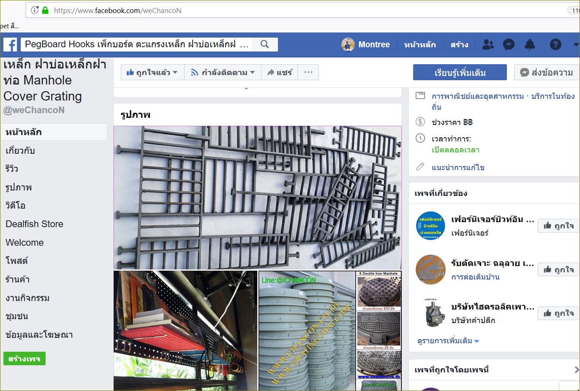Open เฟอร์นิเจอร์บิวท์อิน page avatar
Viewport: 580px width, 391px height.
tap(430, 225)
